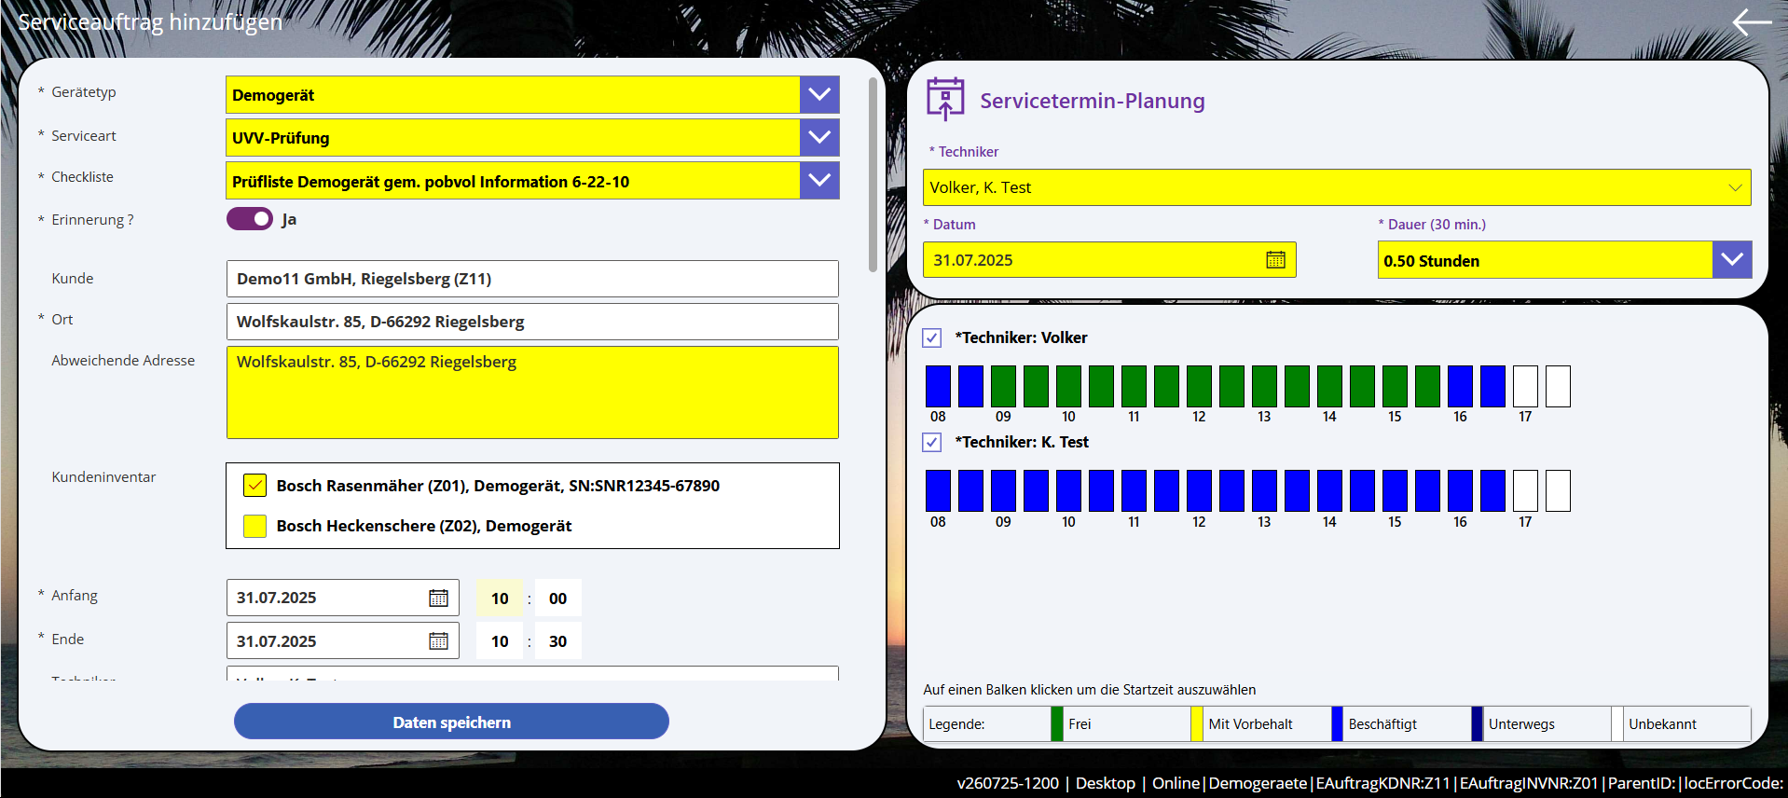Open calendar picker for Datum field
Image resolution: width=1788 pixels, height=798 pixels.
pos(1275,260)
